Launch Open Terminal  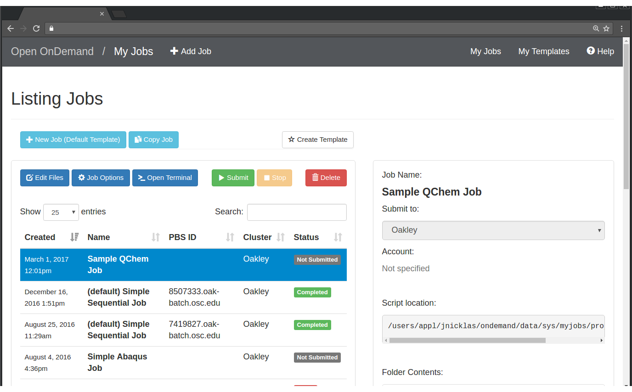click(165, 178)
